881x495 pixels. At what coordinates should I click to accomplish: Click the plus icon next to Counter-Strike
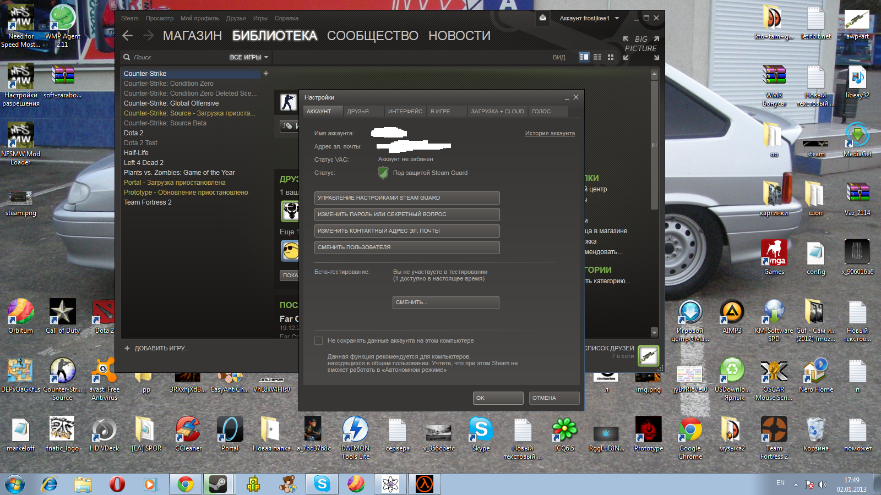click(x=266, y=73)
